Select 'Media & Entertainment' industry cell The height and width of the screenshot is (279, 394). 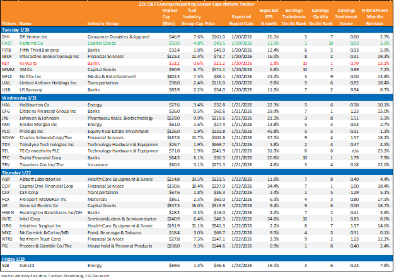(112, 76)
